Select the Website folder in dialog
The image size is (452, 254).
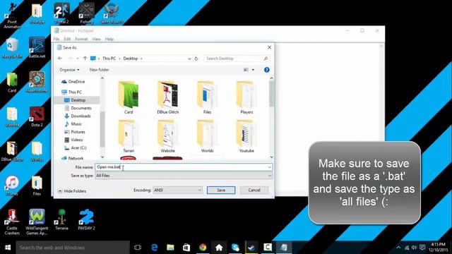(x=168, y=136)
